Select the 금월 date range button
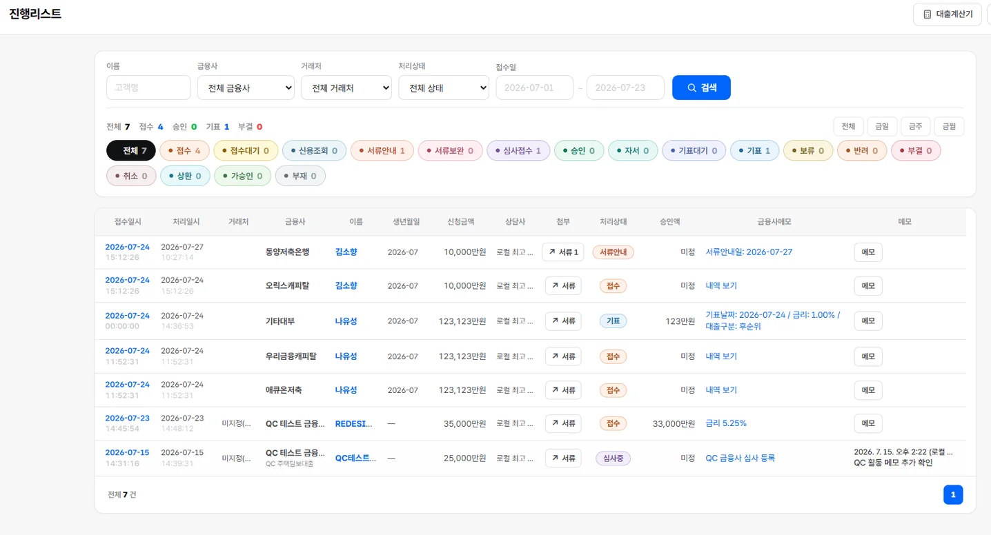This screenshot has height=535, width=991. [949, 126]
